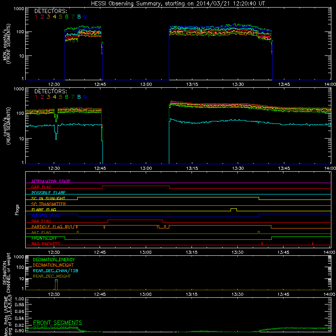Select detector 2 in the front segments legend
The width and height of the screenshot is (336, 336).
(42, 17)
